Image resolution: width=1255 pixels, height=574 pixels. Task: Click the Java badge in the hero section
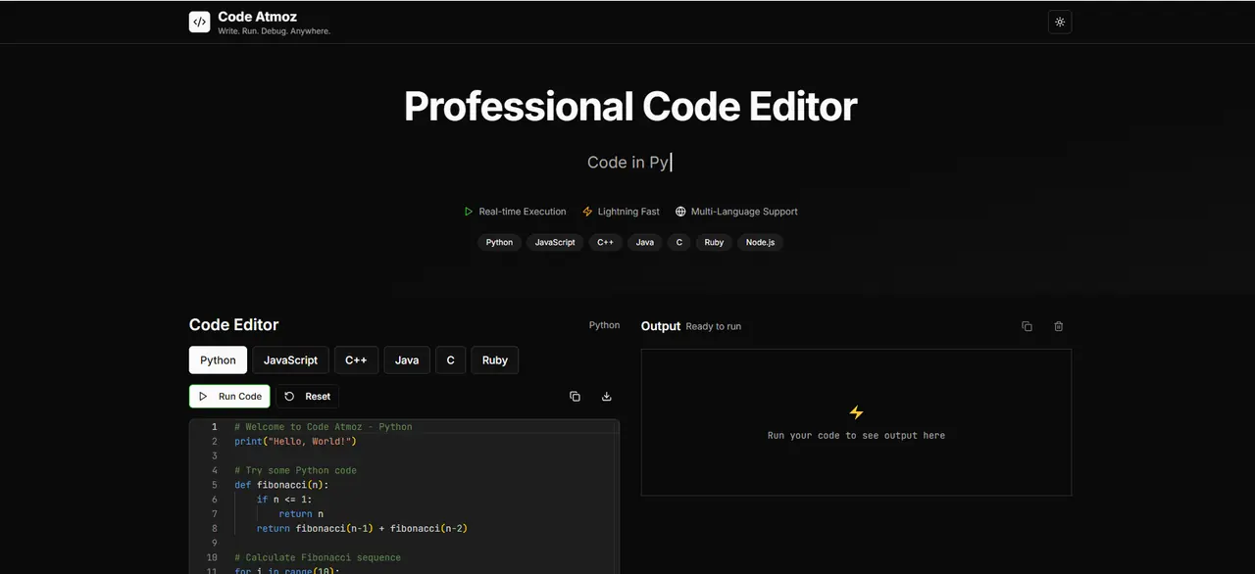point(645,242)
